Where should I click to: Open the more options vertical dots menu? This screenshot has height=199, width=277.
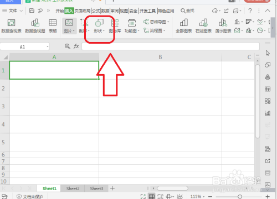coord(259,11)
